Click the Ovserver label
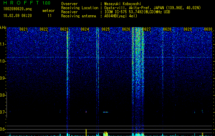The width and height of the screenshot is (215, 136). coord(69,4)
